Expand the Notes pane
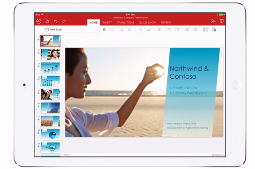 click(x=217, y=155)
